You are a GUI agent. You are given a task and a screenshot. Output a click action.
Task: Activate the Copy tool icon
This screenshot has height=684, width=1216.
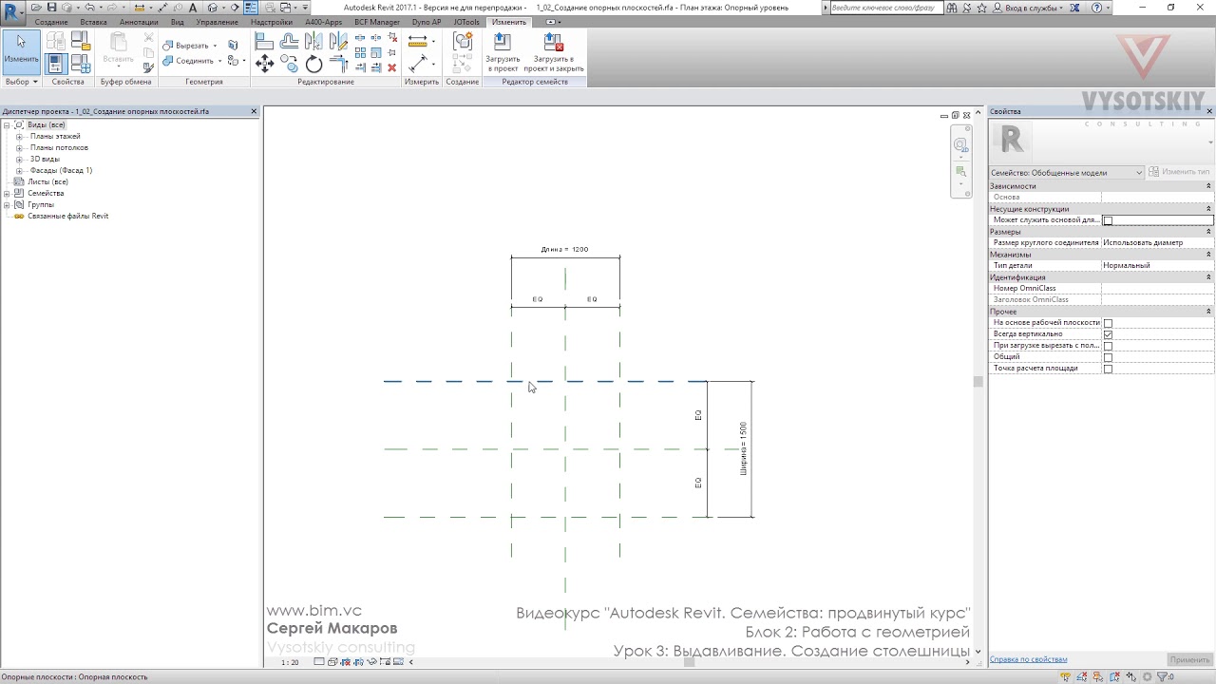pos(289,64)
